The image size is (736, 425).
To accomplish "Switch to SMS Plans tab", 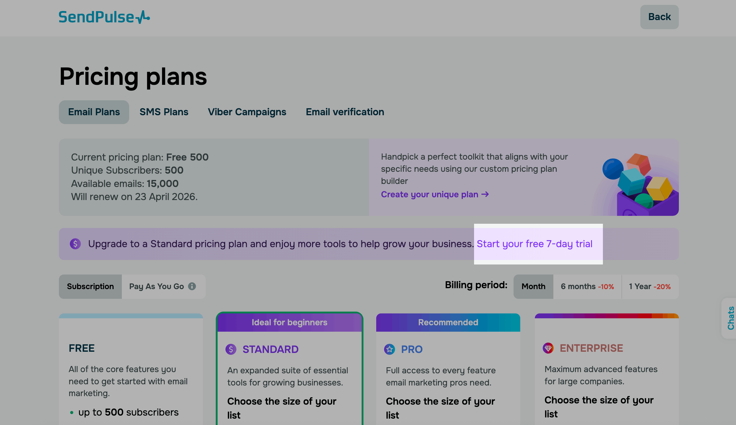I will tap(164, 112).
